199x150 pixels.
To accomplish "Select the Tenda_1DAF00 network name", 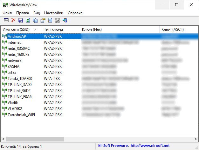I will point(20,78).
